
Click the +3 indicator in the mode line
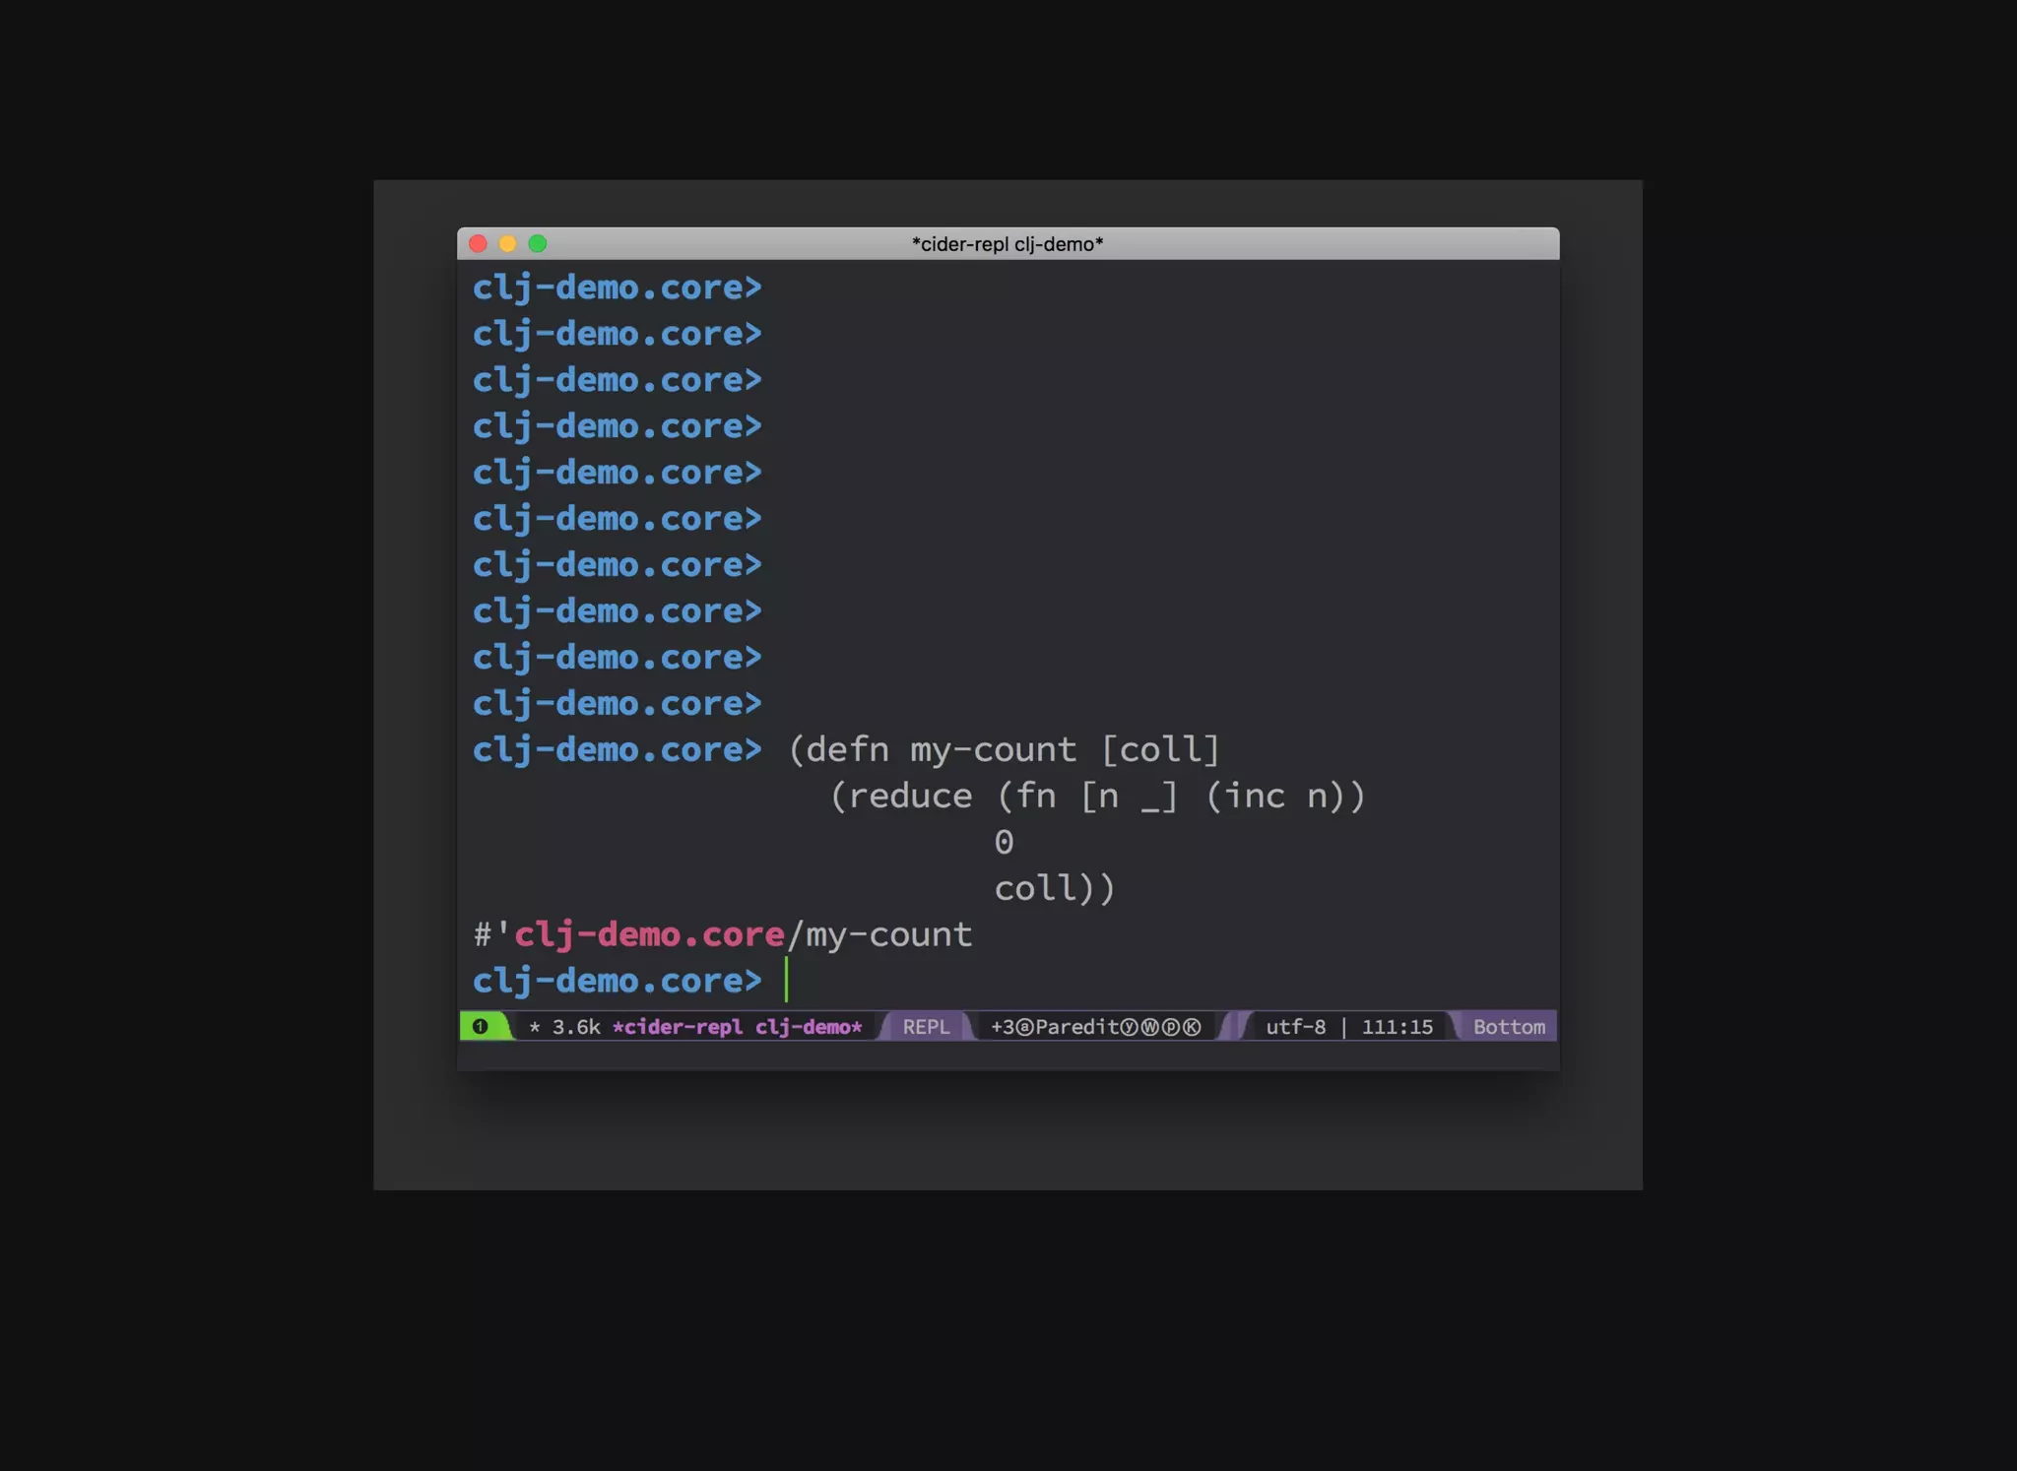(x=1003, y=1027)
